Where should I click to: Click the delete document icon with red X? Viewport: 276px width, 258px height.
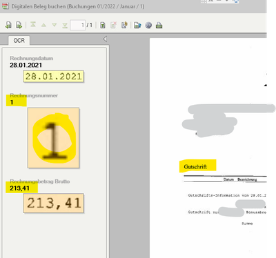(114, 25)
